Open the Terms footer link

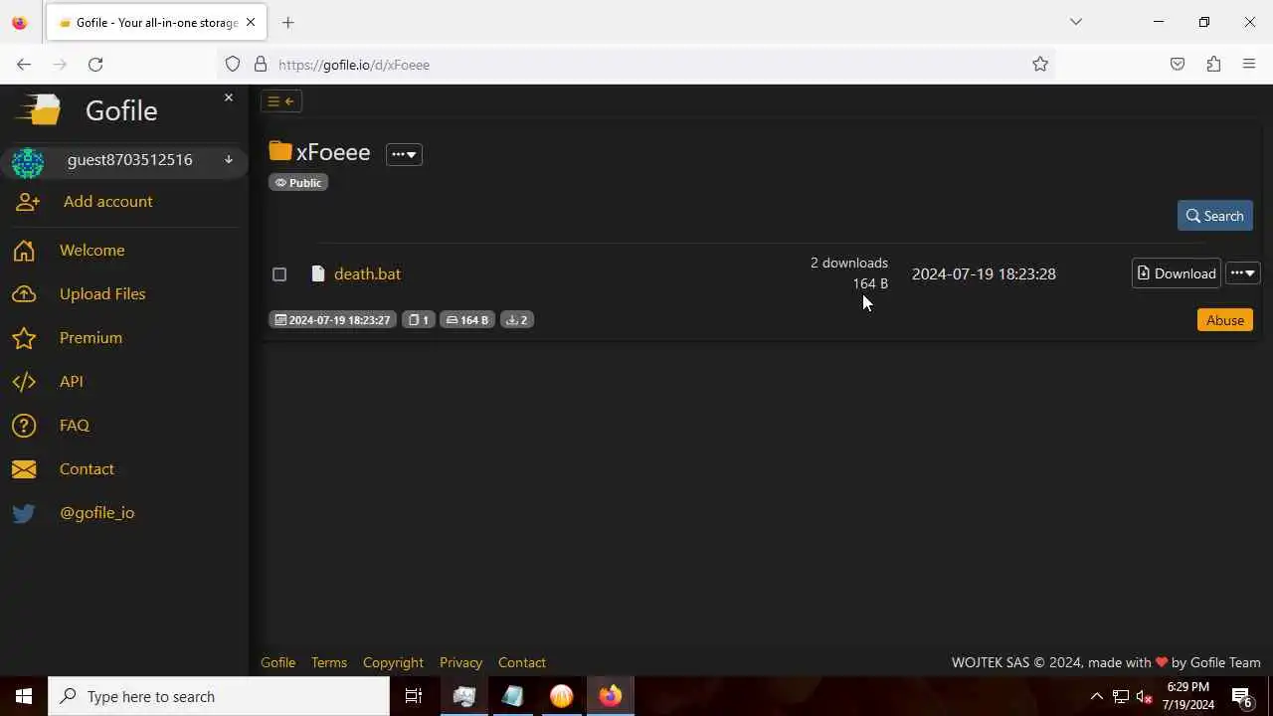coord(329,662)
